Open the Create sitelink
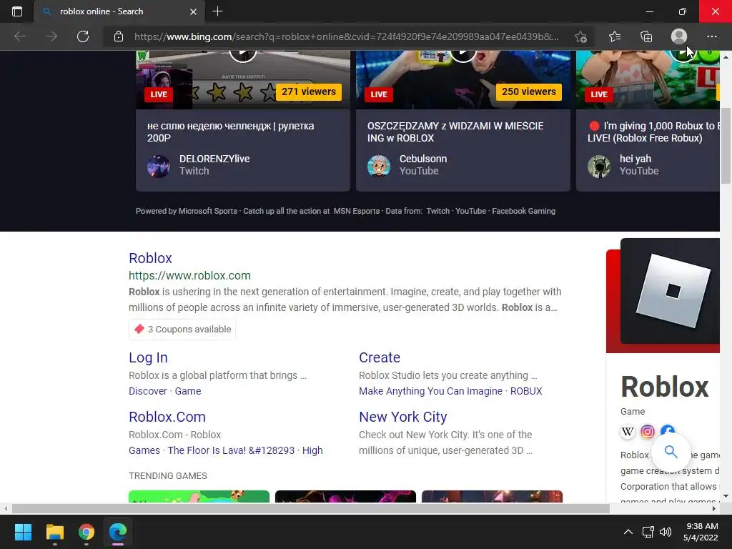The height and width of the screenshot is (549, 732). coord(379,357)
